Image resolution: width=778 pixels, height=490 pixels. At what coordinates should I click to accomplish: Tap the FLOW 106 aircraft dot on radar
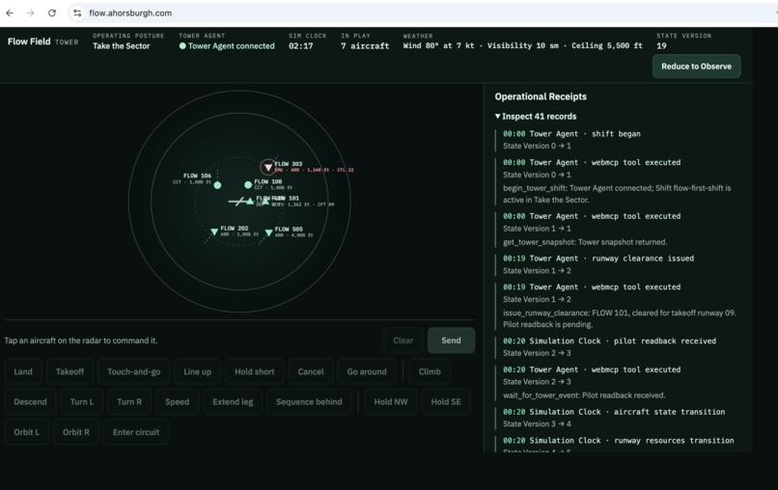coord(217,185)
